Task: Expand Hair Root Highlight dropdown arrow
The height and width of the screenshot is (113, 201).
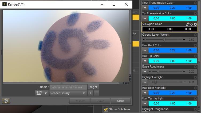Action: click(x=145, y=93)
